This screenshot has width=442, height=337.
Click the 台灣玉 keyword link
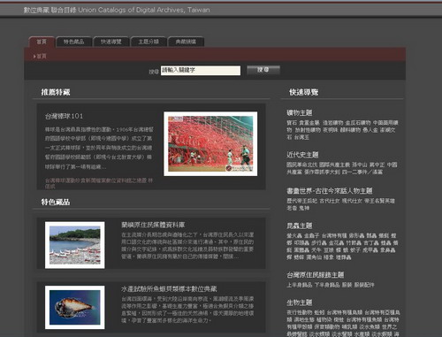(301, 137)
